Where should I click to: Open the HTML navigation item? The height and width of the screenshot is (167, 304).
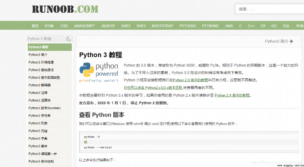coord(49,26)
